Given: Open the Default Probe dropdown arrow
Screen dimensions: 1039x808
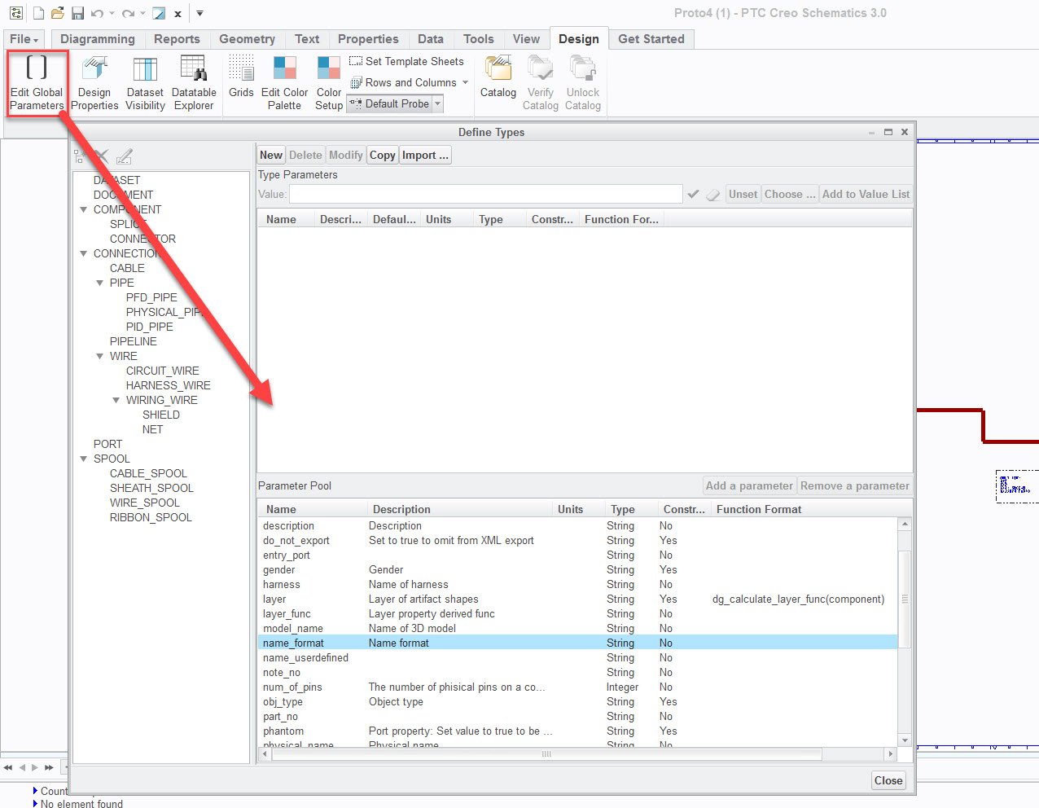Looking at the screenshot, I should (437, 103).
